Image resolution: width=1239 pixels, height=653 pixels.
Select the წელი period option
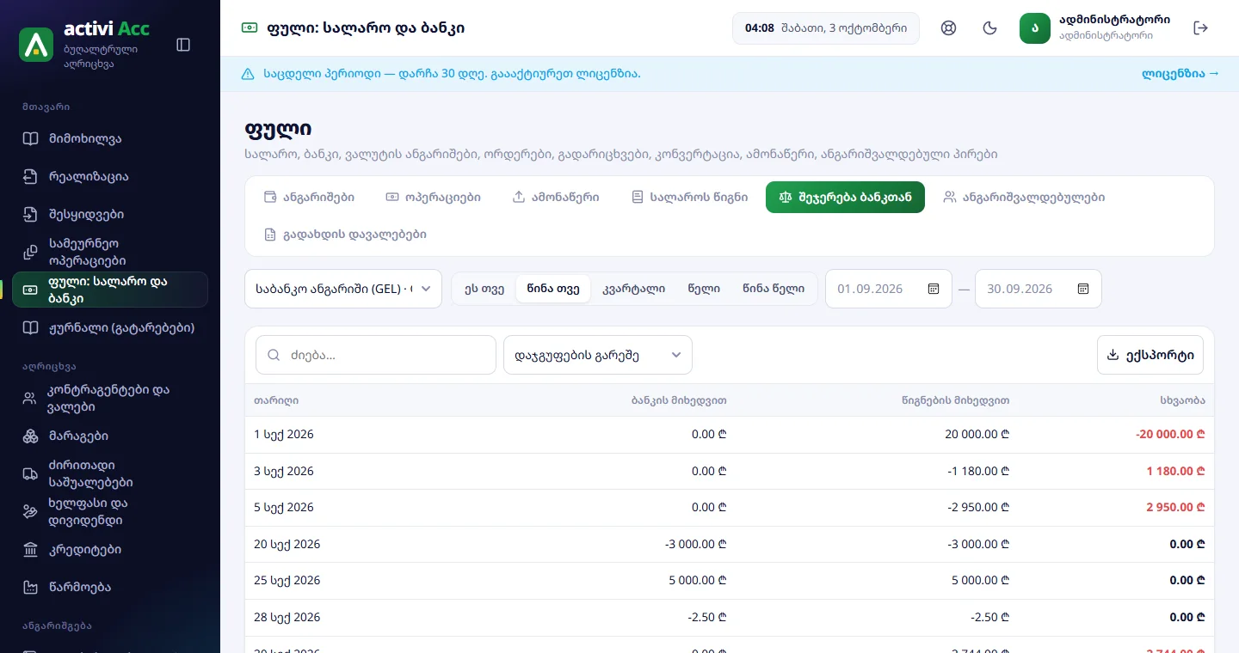click(704, 289)
